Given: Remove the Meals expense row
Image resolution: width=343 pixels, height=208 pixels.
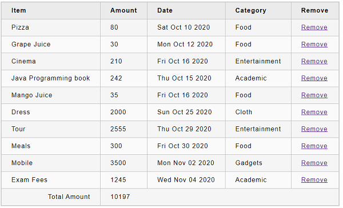Looking at the screenshot, I should coord(314,146).
